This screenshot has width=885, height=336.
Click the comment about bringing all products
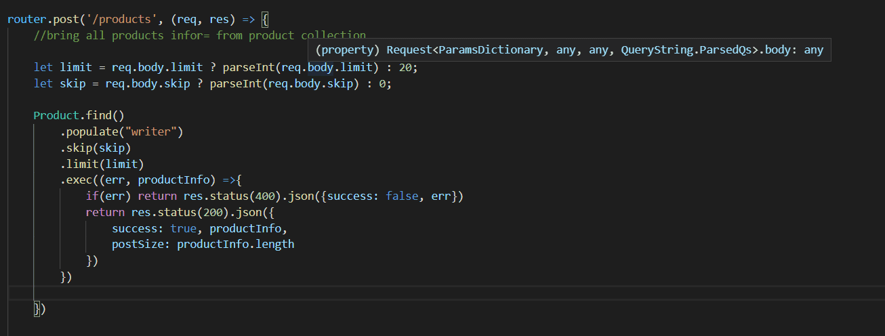coord(200,35)
